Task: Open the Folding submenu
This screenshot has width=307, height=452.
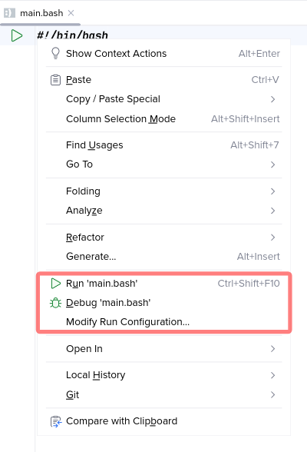Action: tap(163, 191)
